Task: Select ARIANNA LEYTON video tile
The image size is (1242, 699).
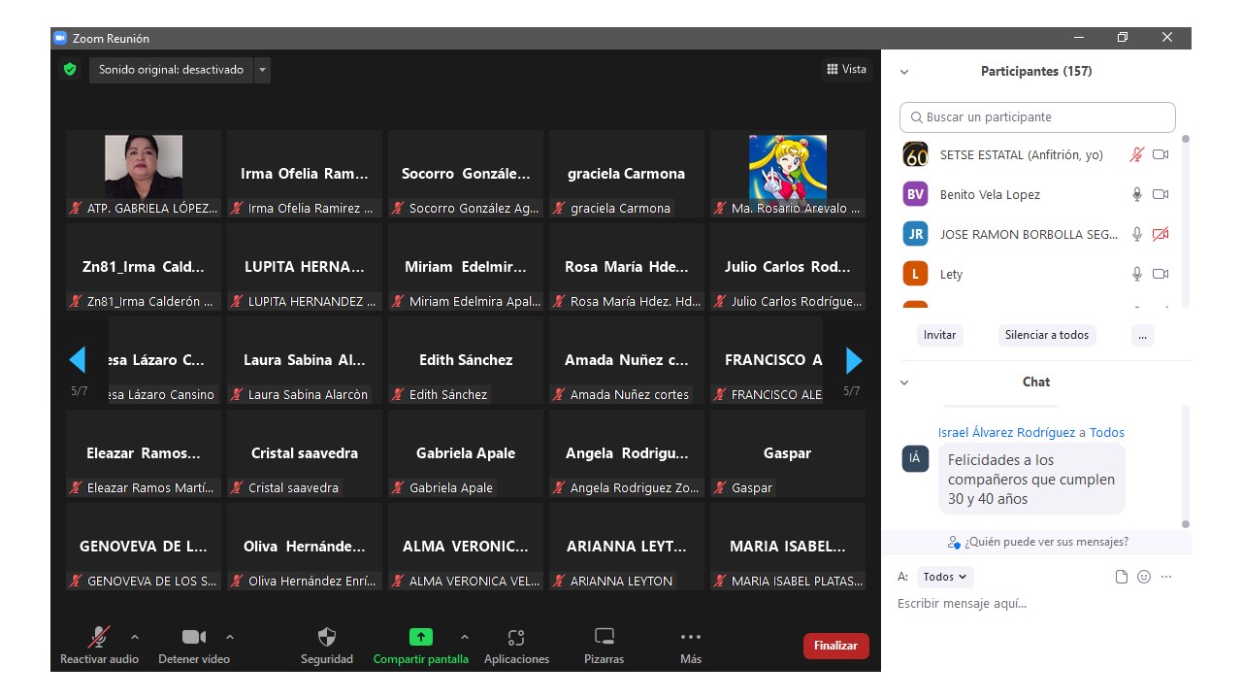Action: [x=627, y=548]
